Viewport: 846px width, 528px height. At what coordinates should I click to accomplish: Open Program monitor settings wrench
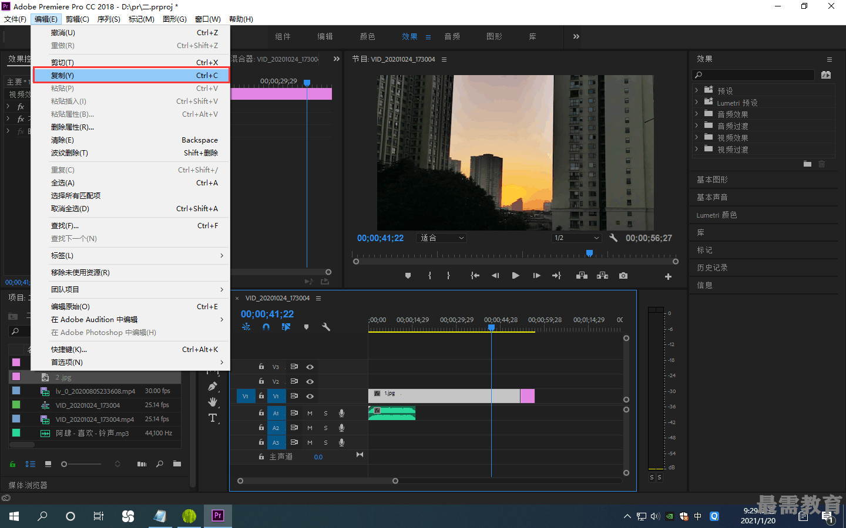click(613, 238)
